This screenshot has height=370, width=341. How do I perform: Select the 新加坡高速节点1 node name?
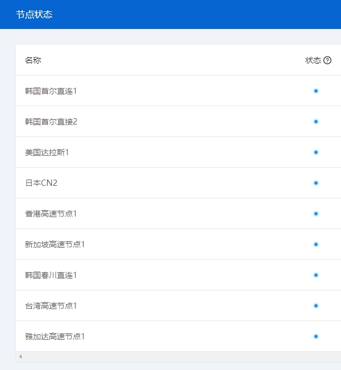pos(55,244)
